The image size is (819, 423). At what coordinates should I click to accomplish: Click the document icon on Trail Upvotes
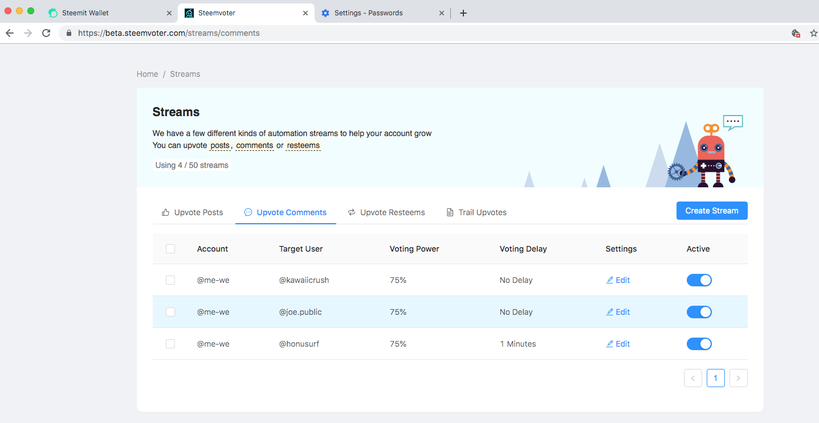click(x=450, y=212)
